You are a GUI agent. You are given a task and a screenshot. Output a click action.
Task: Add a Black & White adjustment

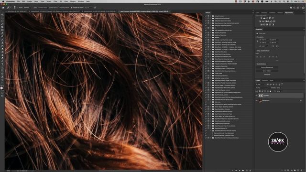click(266, 21)
